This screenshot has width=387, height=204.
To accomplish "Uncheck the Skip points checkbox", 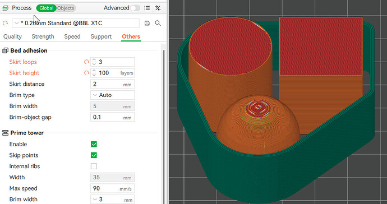I will coord(94,155).
